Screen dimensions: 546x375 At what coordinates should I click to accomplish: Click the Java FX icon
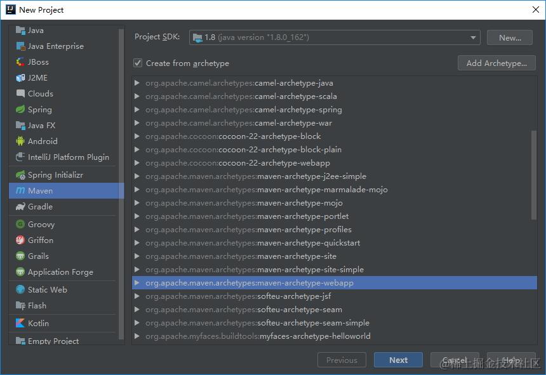pyautogui.click(x=20, y=125)
